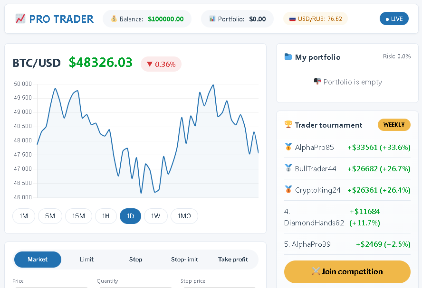The height and width of the screenshot is (288, 422).
Task: Open the Stop-limit order tab
Action: [x=184, y=260]
